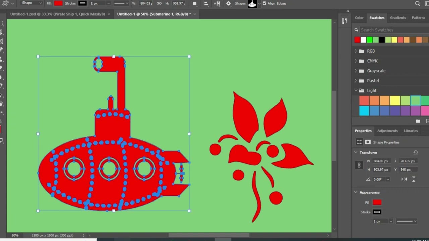Expand the RGB swatch folder
This screenshot has width=429, height=241.
click(x=356, y=51)
